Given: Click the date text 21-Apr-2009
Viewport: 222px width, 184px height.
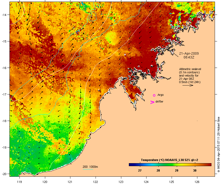Looking at the screenshot, I should coord(189,54).
